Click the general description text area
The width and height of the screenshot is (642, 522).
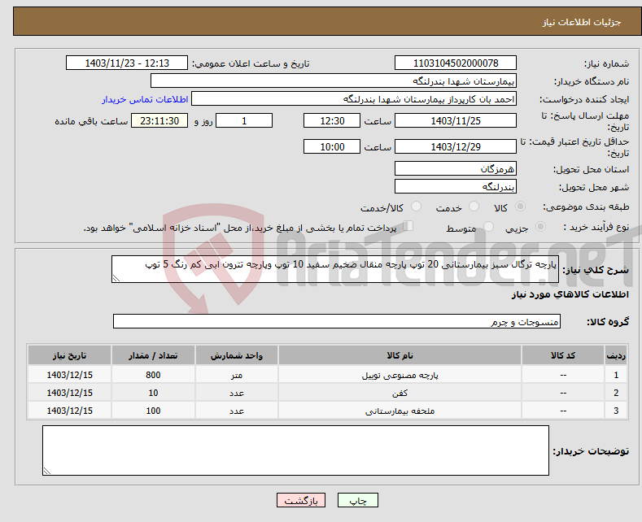tap(335, 269)
